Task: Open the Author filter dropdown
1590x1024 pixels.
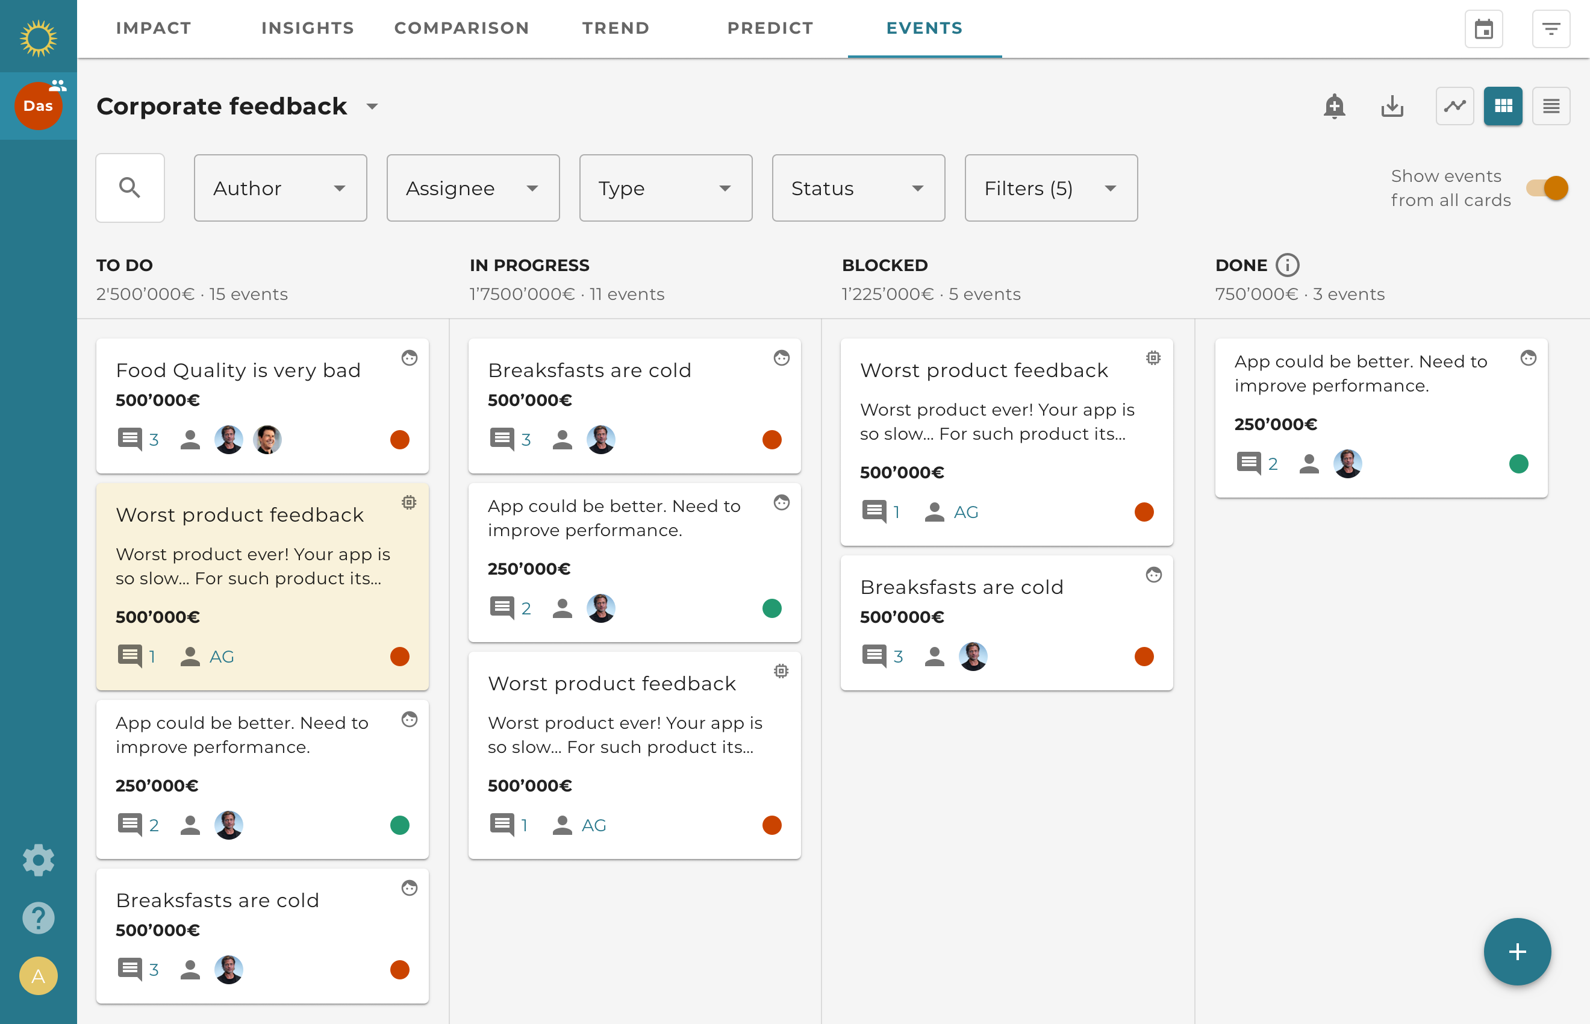Action: [x=280, y=187]
